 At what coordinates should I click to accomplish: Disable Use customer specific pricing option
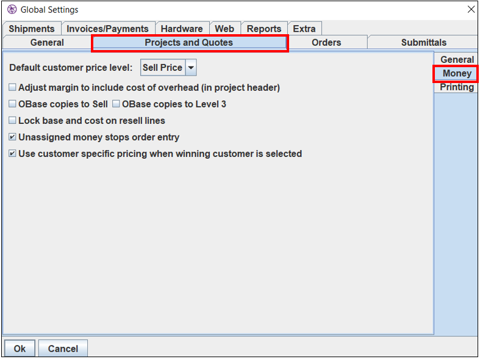click(13, 154)
